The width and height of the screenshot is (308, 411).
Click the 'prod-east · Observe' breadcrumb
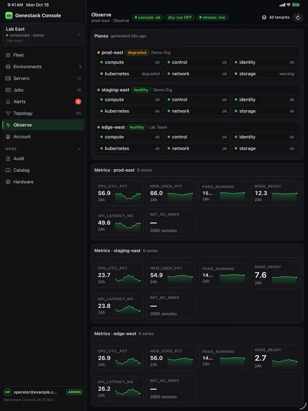click(x=110, y=20)
